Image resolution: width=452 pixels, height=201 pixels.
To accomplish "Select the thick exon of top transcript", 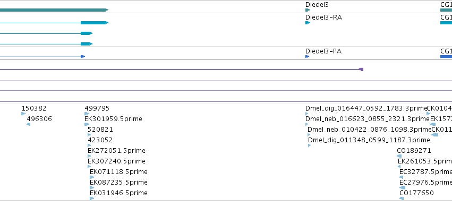I will [x=94, y=23].
